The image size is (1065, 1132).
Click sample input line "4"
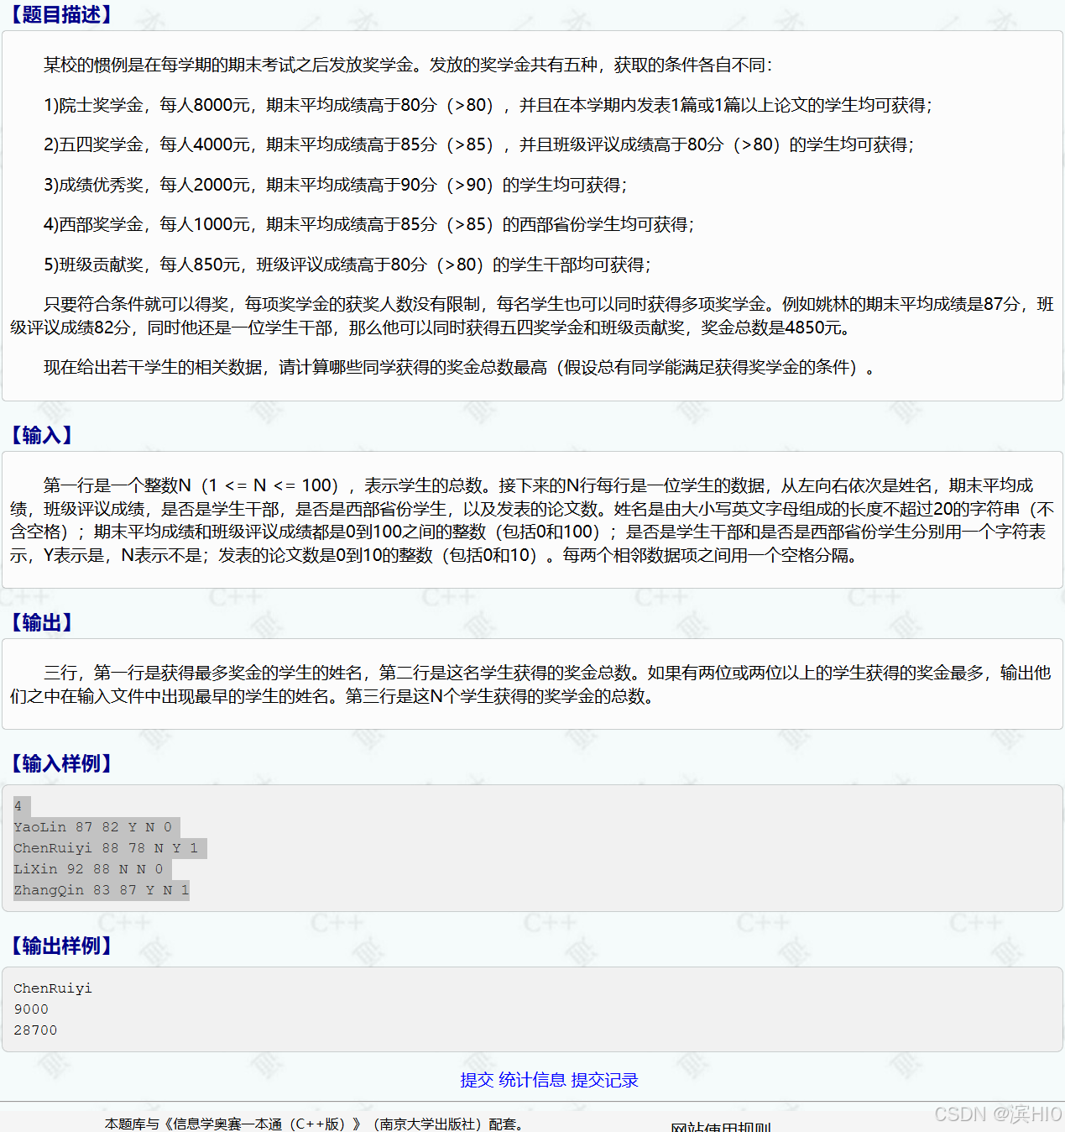point(18,806)
